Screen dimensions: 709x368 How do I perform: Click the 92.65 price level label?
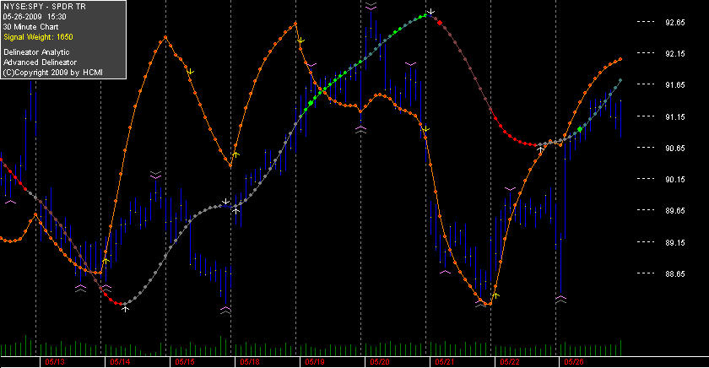[x=674, y=22]
